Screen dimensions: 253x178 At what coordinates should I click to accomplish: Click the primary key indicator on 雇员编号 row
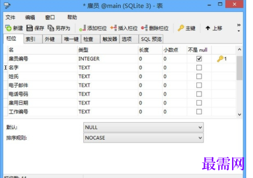coord(222,59)
